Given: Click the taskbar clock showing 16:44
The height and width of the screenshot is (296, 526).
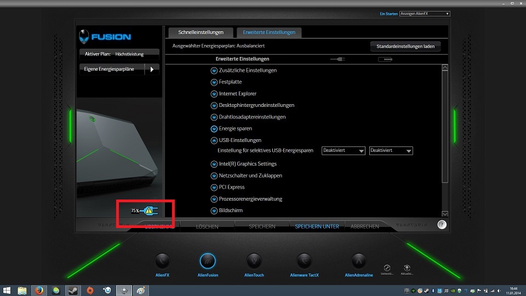Looking at the screenshot, I should [513, 291].
